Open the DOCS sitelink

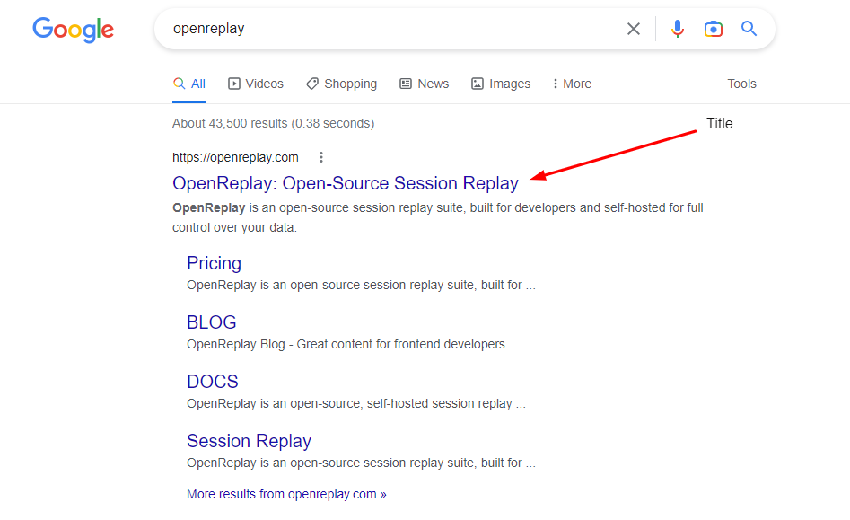(213, 381)
